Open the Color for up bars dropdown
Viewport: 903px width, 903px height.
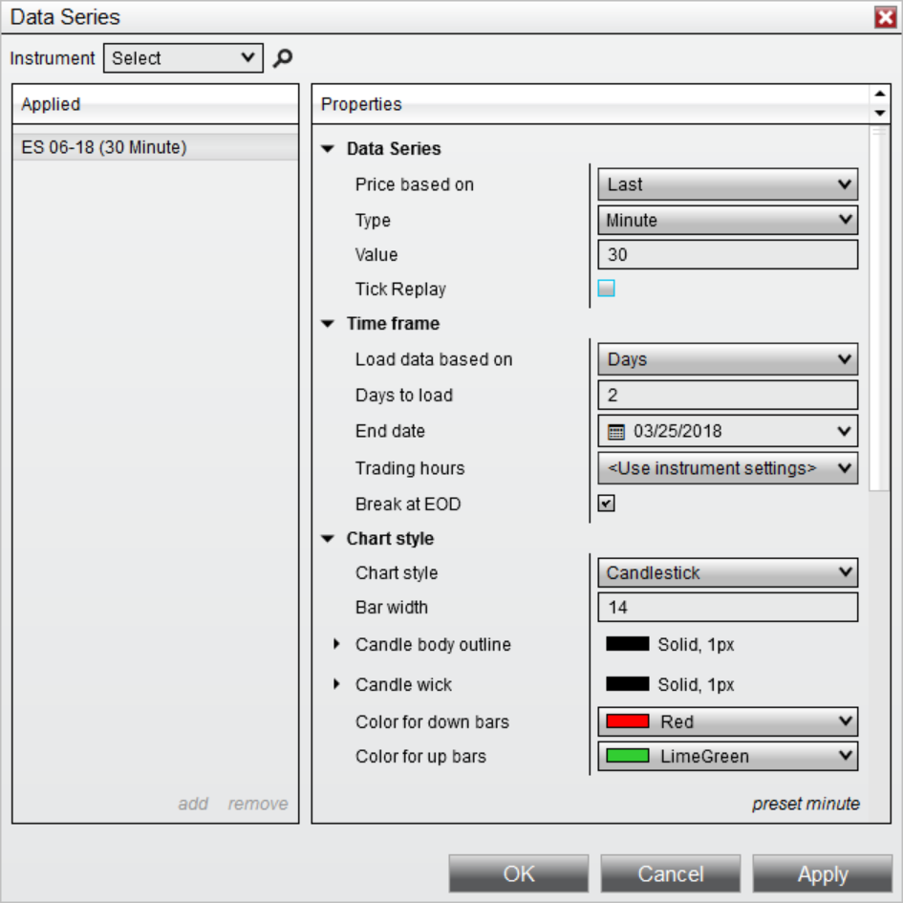coord(728,756)
